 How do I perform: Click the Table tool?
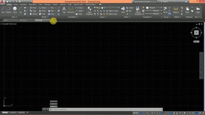point(79,14)
